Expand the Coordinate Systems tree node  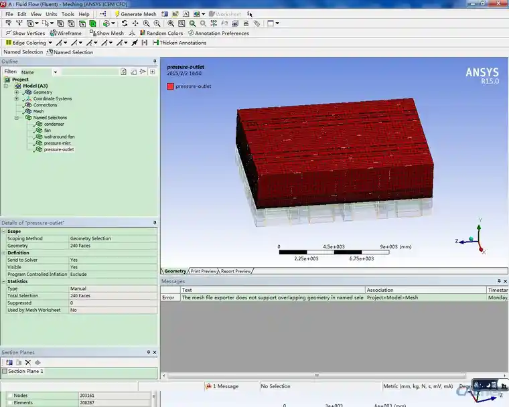pyautogui.click(x=16, y=98)
